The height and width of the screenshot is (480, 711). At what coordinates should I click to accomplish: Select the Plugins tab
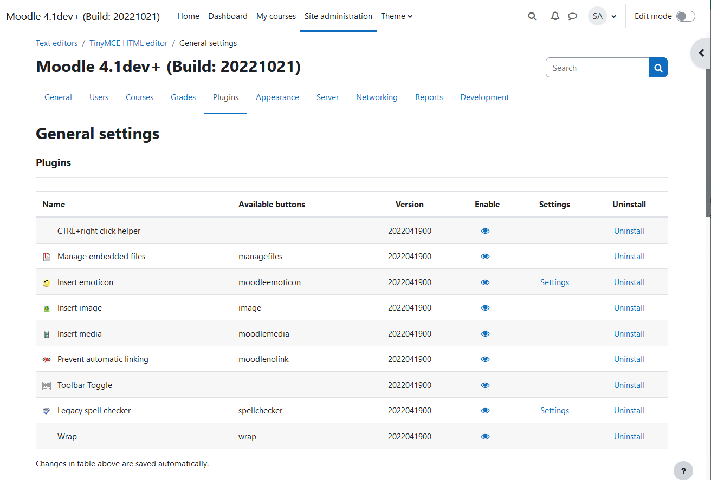click(225, 97)
